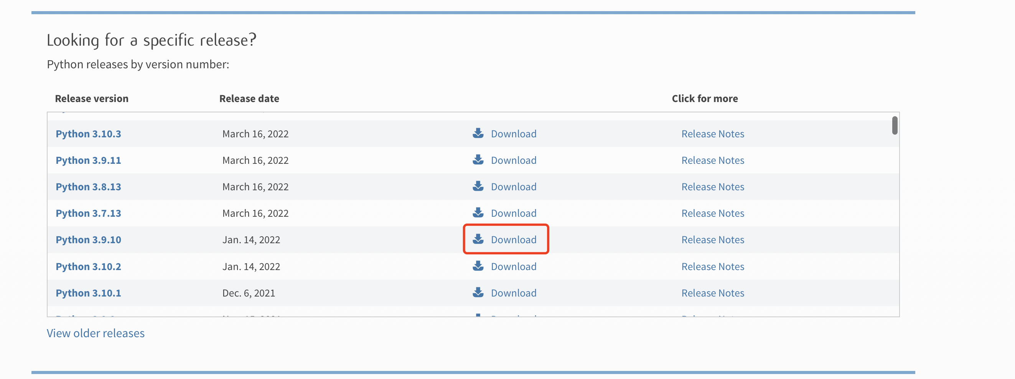The width and height of the screenshot is (1015, 379).
Task: Click the Looking for a specific release heading
Action: pyautogui.click(x=152, y=41)
